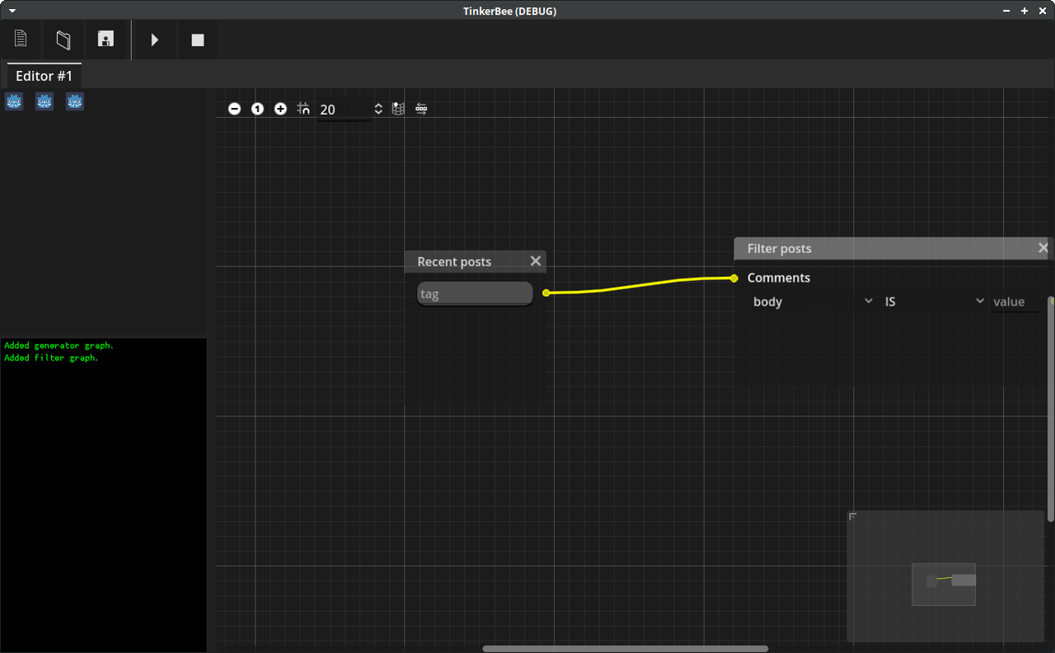
Task: Open the body field dropdown
Action: point(812,302)
